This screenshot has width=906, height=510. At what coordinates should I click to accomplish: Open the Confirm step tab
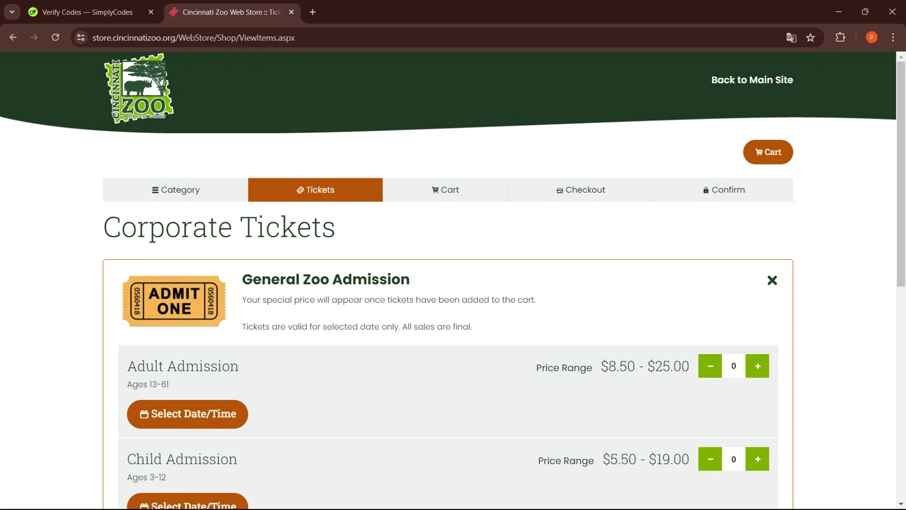[724, 190]
